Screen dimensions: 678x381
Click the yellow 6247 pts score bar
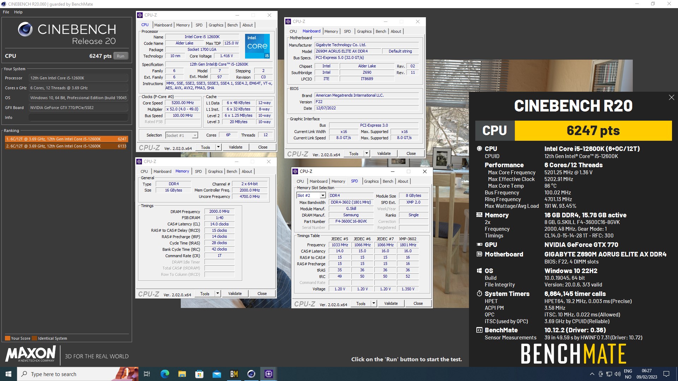(593, 131)
